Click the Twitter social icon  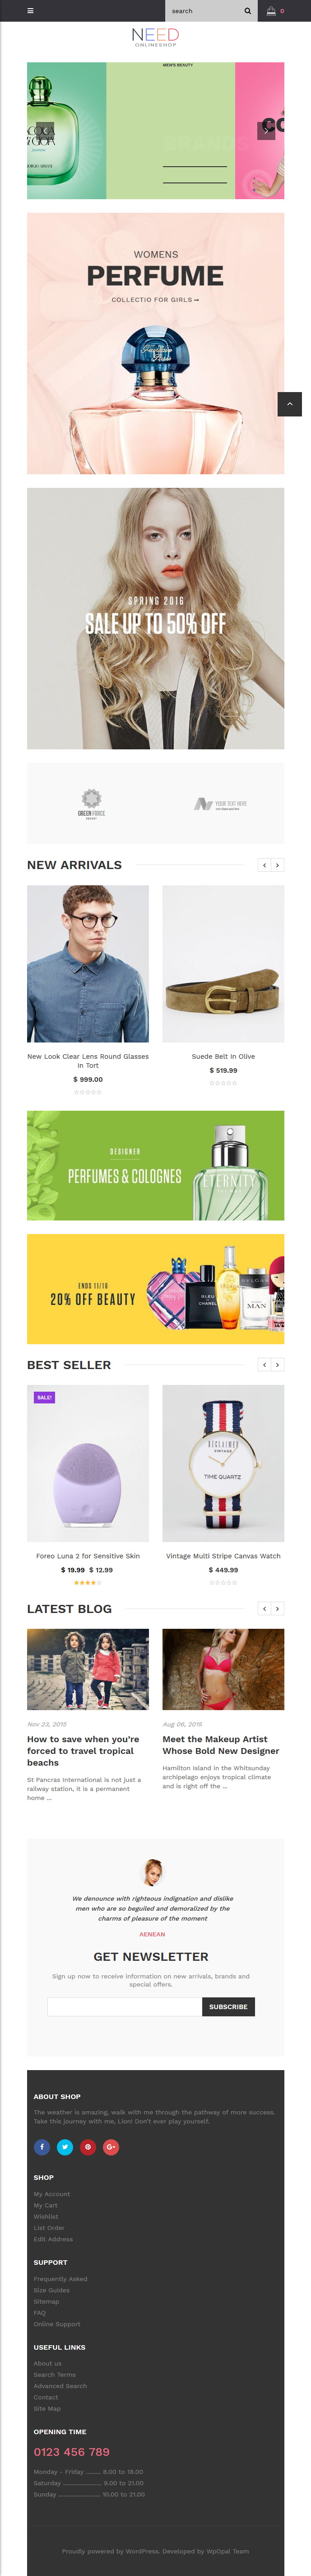click(x=65, y=2146)
